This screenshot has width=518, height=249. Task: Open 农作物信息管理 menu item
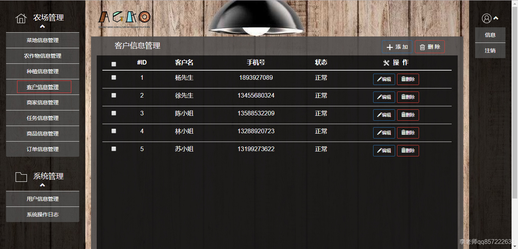pos(42,56)
